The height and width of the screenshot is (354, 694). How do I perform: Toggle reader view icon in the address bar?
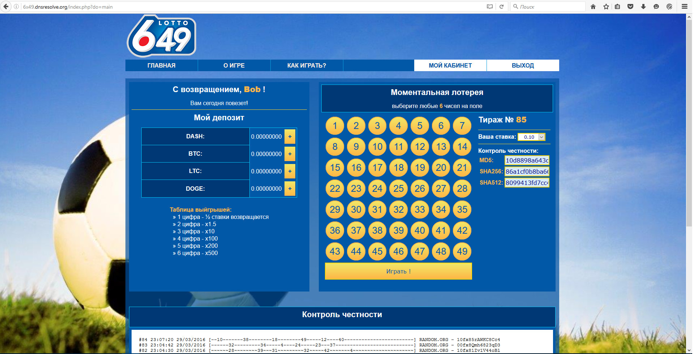tap(490, 7)
